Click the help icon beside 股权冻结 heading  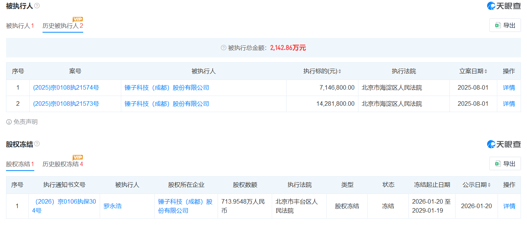(37, 144)
